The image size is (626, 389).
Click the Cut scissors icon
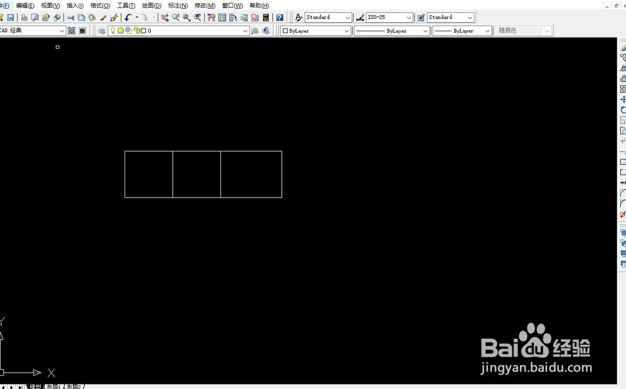tap(71, 18)
